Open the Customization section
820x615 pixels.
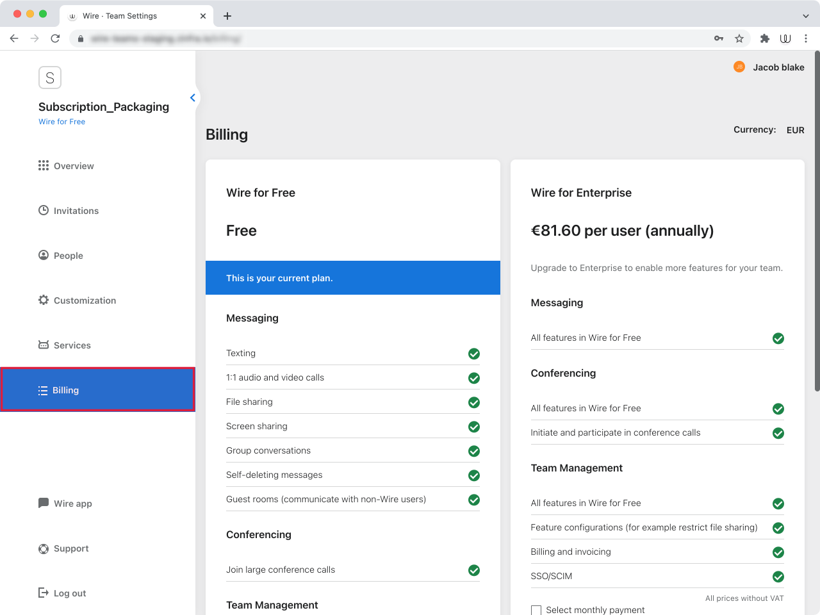point(77,300)
